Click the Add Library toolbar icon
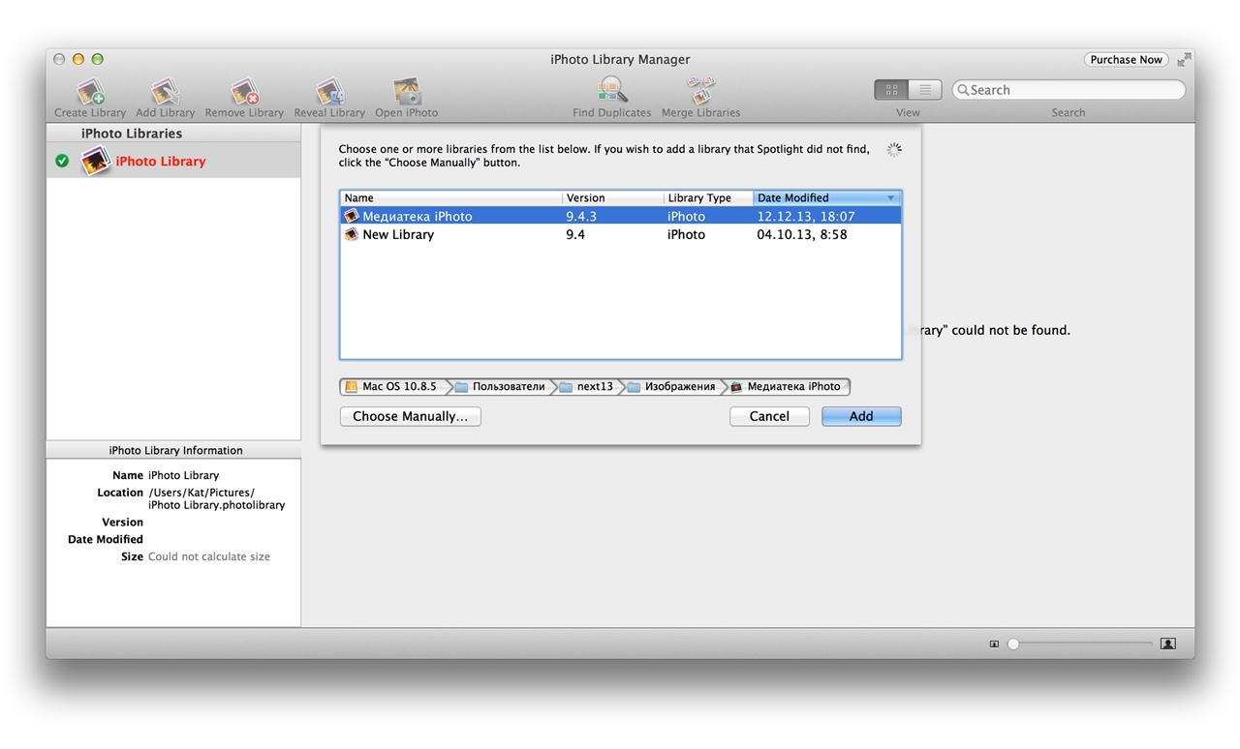The height and width of the screenshot is (749, 1240). coord(165,92)
